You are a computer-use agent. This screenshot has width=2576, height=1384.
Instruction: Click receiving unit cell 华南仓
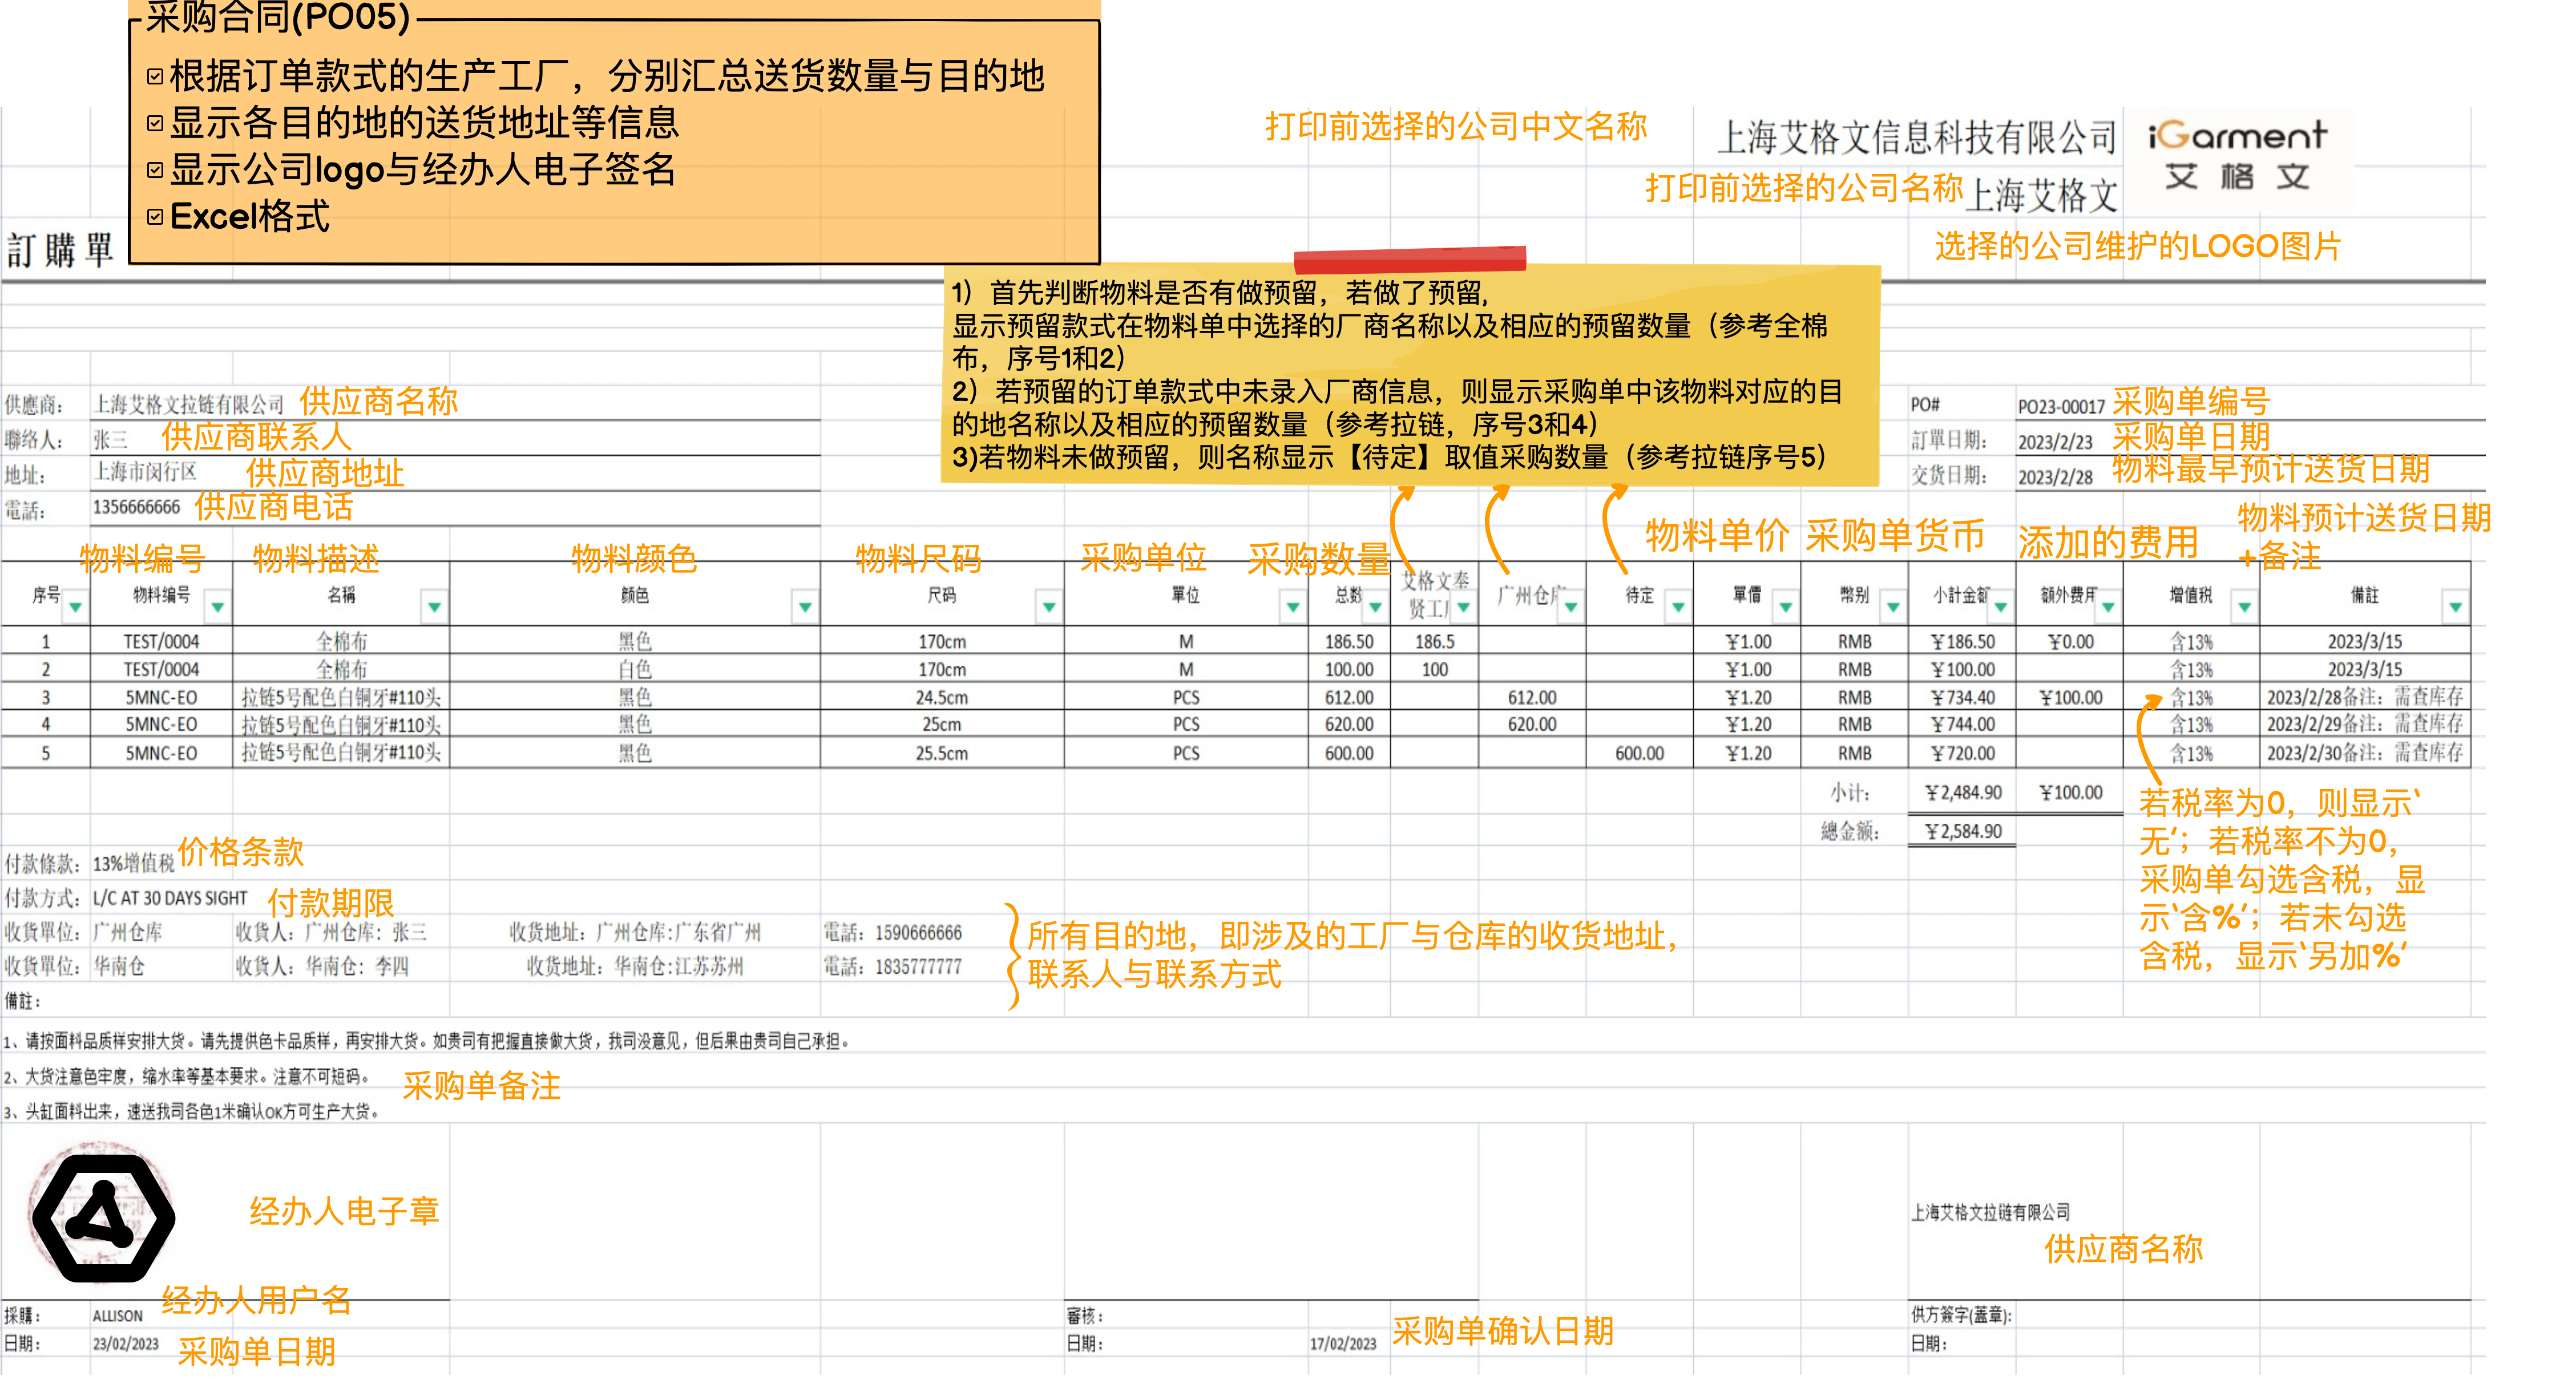119,967
